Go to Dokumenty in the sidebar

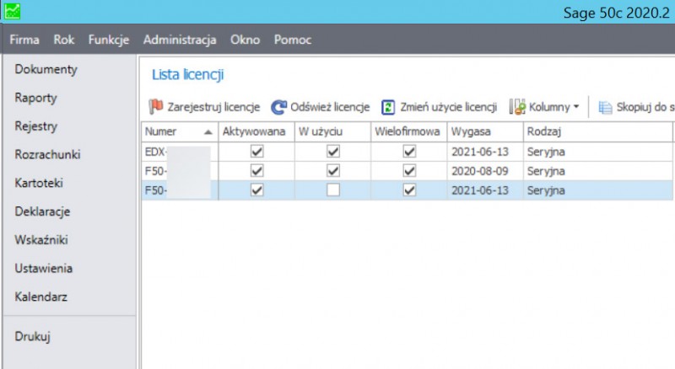click(x=46, y=69)
